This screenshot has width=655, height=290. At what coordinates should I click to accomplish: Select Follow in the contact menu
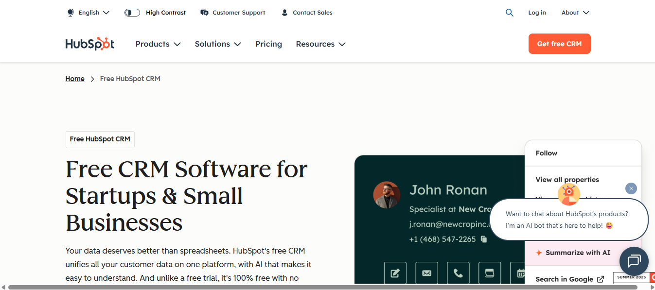[x=547, y=153]
